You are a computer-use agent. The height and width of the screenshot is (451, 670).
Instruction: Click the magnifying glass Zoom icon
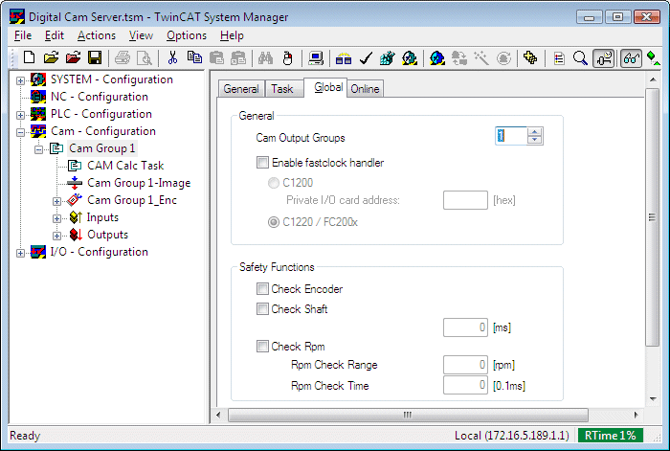tap(580, 57)
